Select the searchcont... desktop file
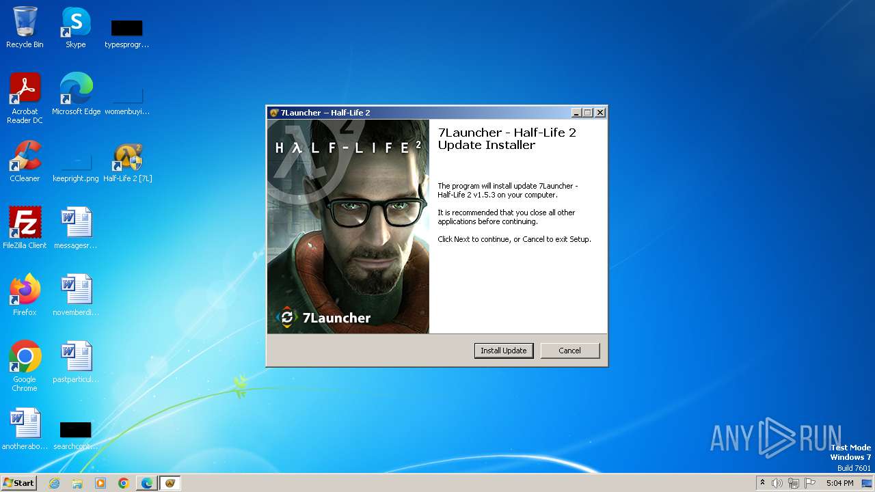Image resolution: width=875 pixels, height=492 pixels. pos(76,435)
